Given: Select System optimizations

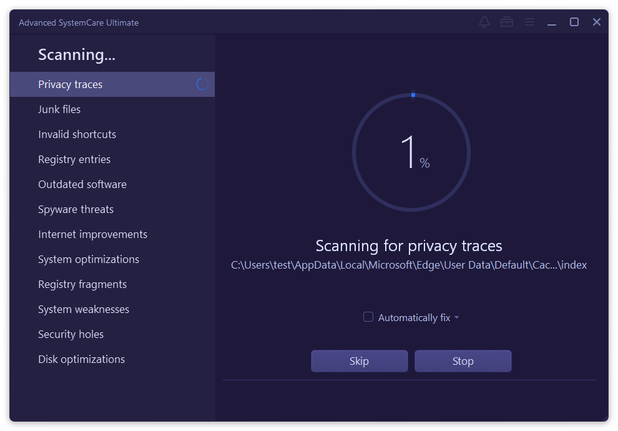Looking at the screenshot, I should [x=87, y=259].
